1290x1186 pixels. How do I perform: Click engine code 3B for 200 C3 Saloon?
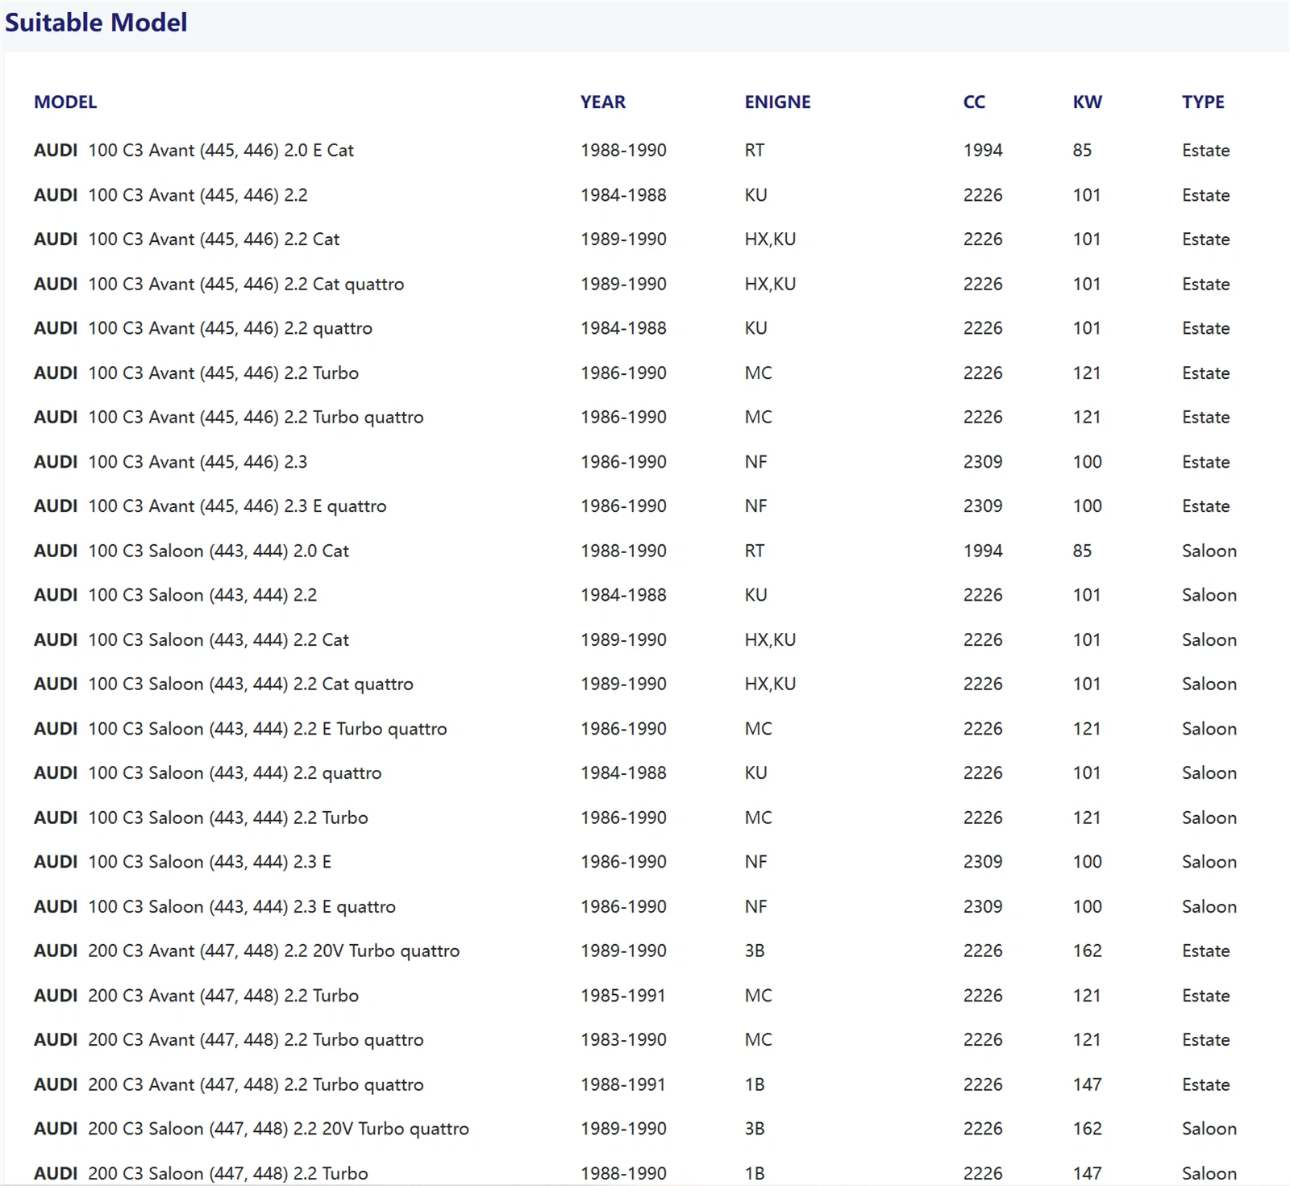(x=754, y=1129)
